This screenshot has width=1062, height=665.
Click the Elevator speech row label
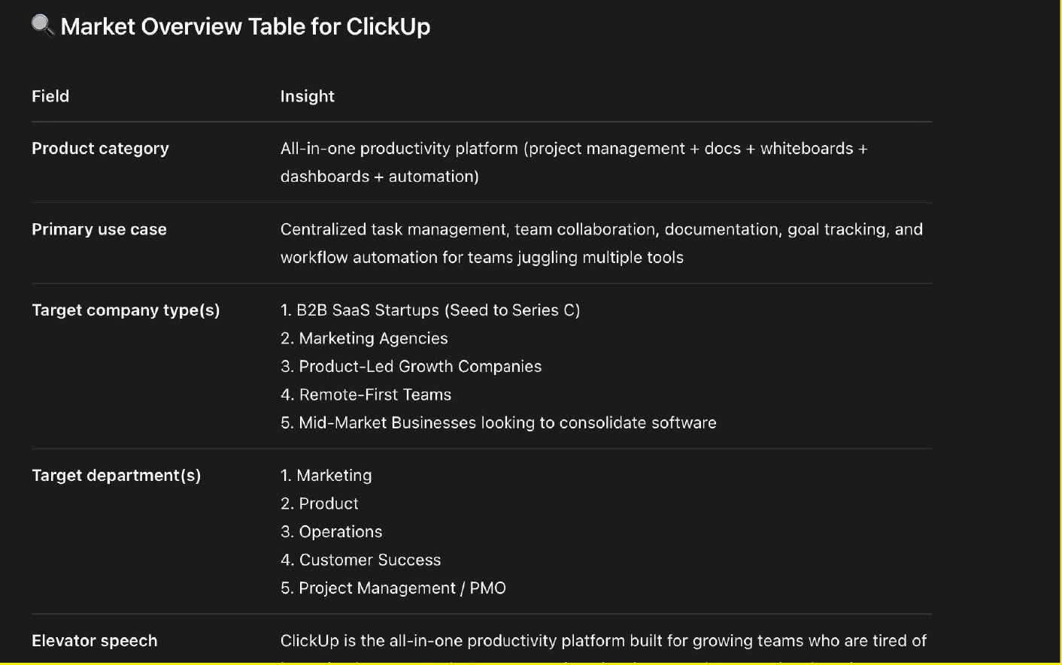tap(95, 641)
